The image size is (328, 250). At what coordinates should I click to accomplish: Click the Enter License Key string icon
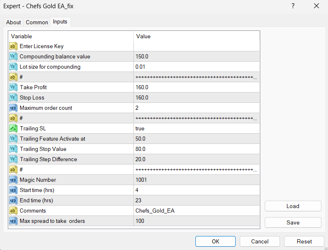point(13,46)
